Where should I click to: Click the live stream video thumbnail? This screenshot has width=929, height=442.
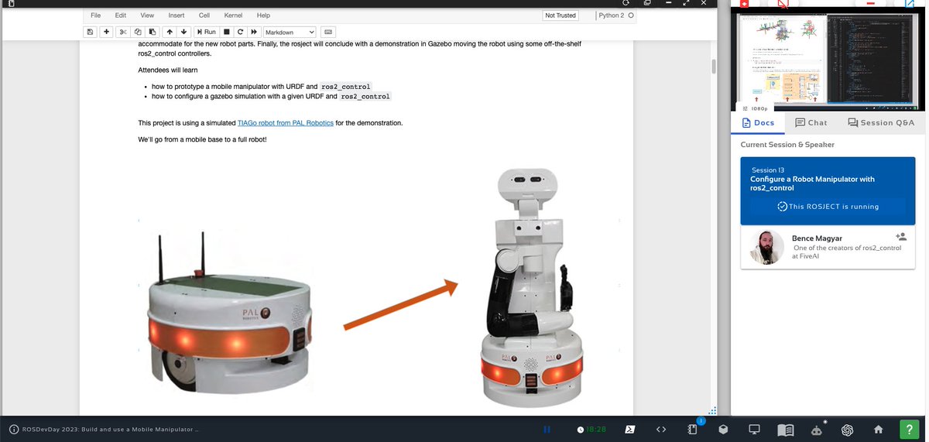point(828,59)
